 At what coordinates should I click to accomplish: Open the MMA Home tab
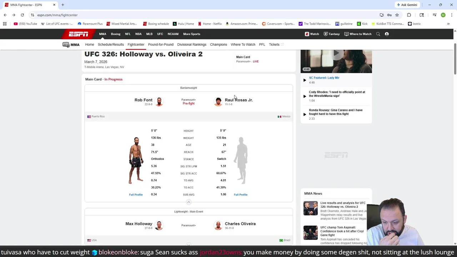coord(90,45)
